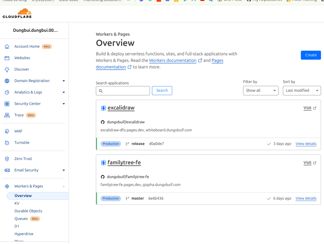Screen dimensions: 324x244
Task: Open the familytree-fe project link
Action: [x=124, y=162]
